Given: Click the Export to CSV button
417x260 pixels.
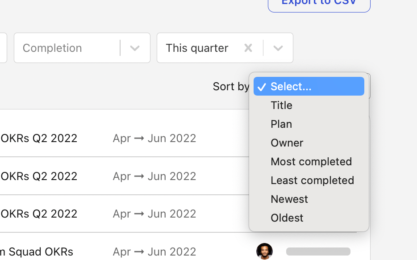Looking at the screenshot, I should tap(319, 4).
